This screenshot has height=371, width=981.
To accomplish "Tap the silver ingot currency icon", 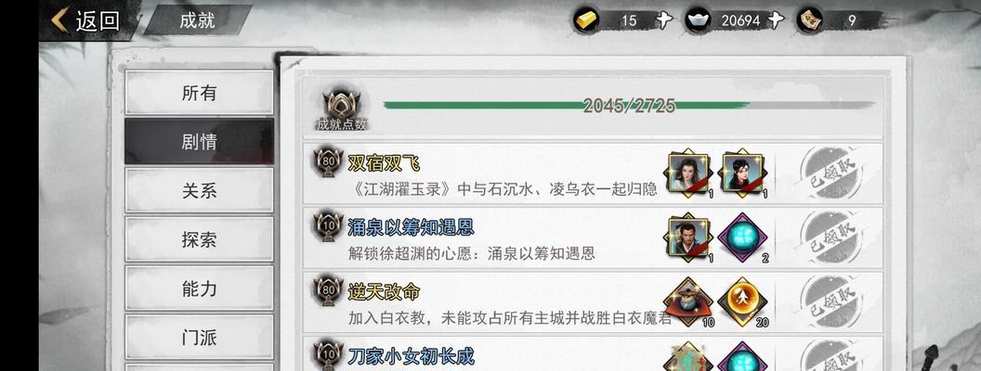I will tap(699, 20).
